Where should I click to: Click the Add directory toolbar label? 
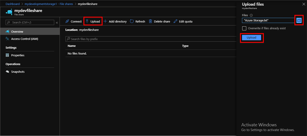[x=118, y=22]
